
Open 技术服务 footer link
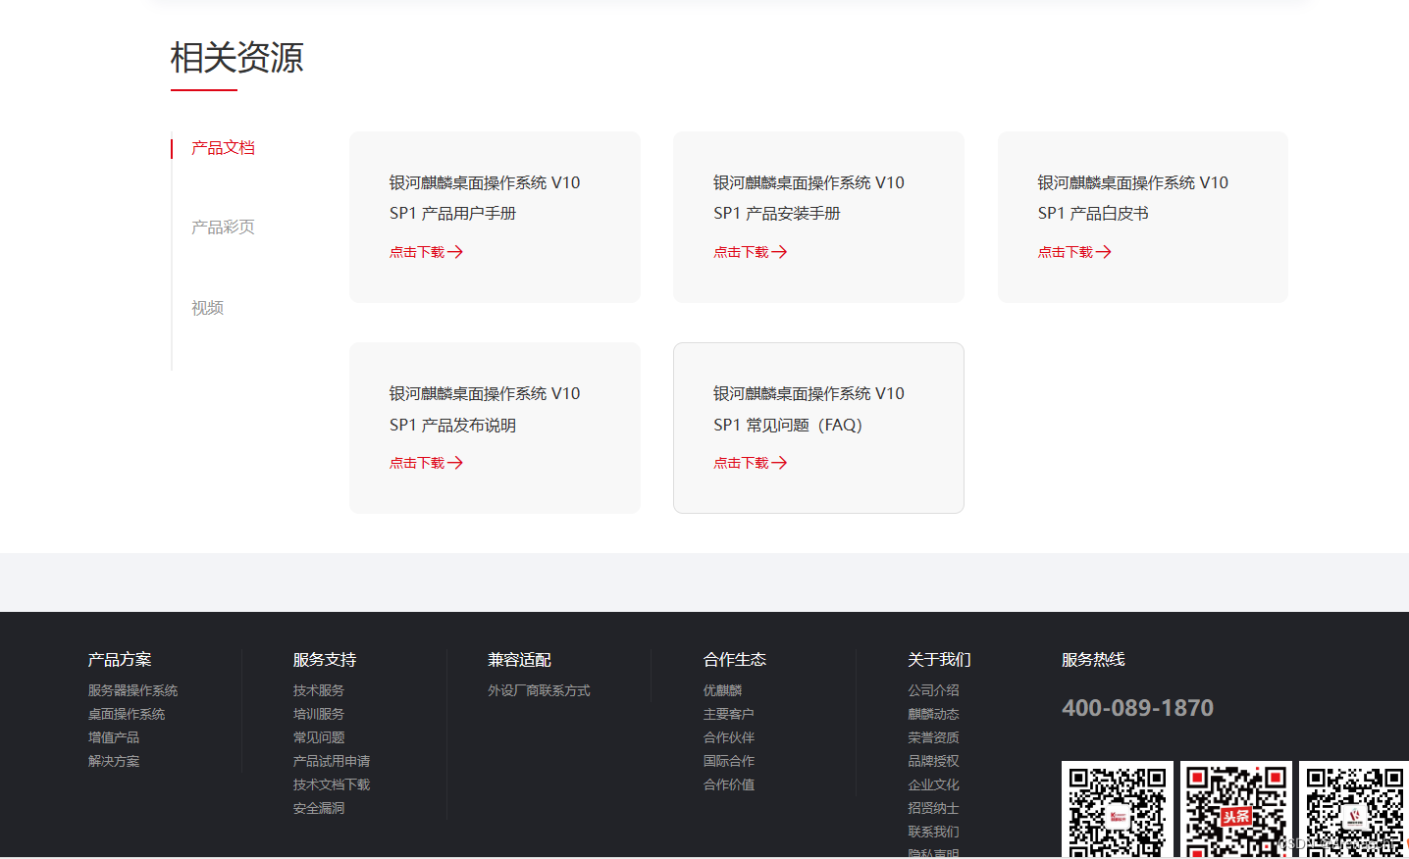pos(319,691)
